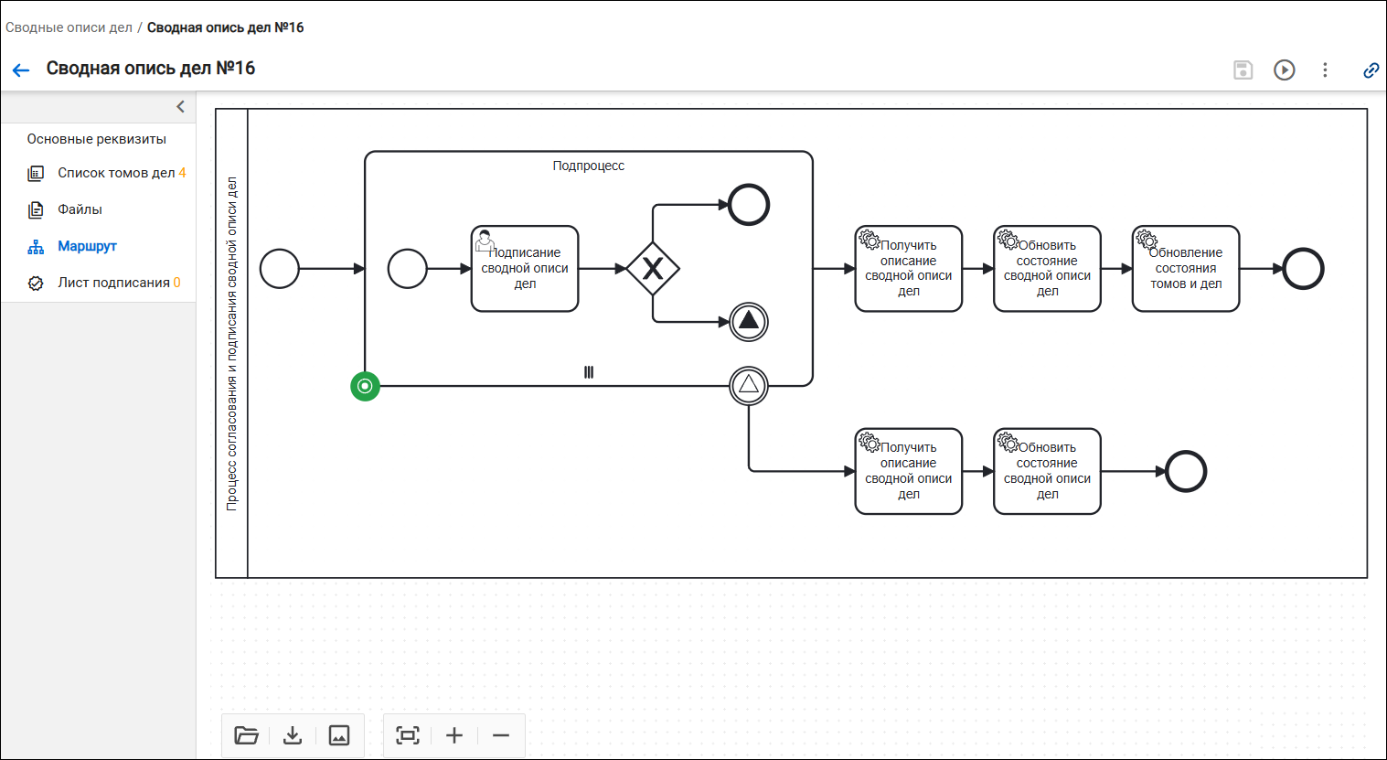Image resolution: width=1387 pixels, height=760 pixels.
Task: Open diagram file with the folder icon
Action: tap(247, 735)
